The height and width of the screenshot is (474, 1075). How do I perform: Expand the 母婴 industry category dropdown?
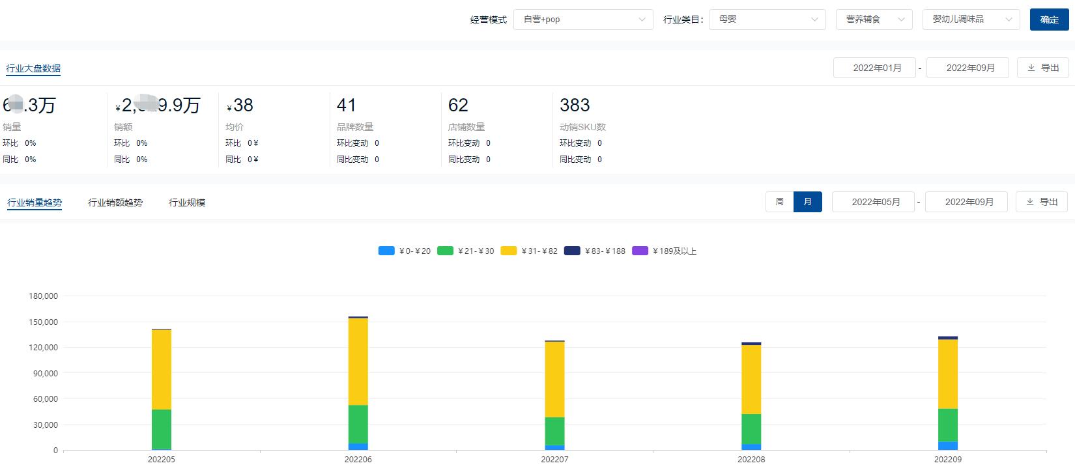pyautogui.click(x=767, y=20)
